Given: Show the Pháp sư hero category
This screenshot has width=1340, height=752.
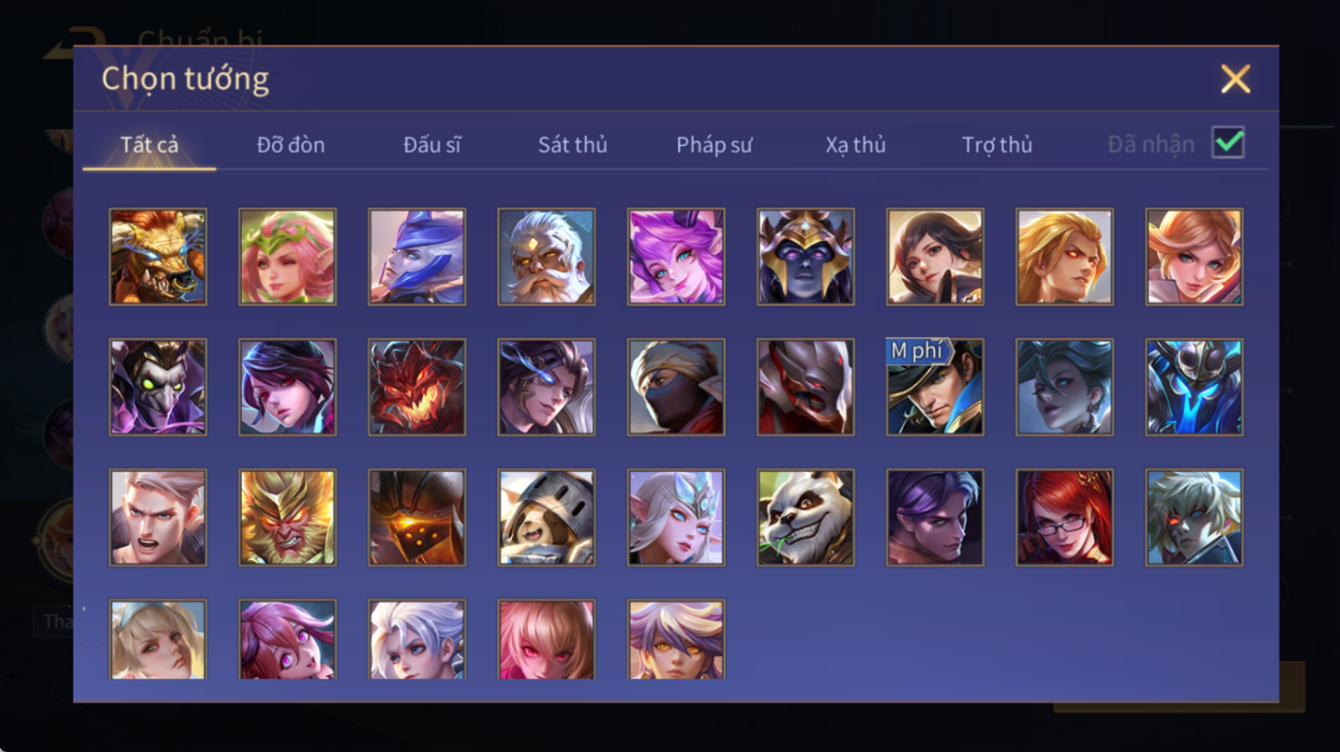Looking at the screenshot, I should 714,144.
